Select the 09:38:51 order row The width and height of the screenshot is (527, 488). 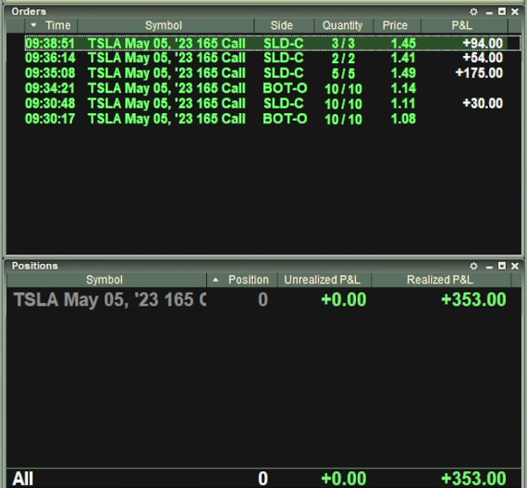pyautogui.click(x=273, y=43)
